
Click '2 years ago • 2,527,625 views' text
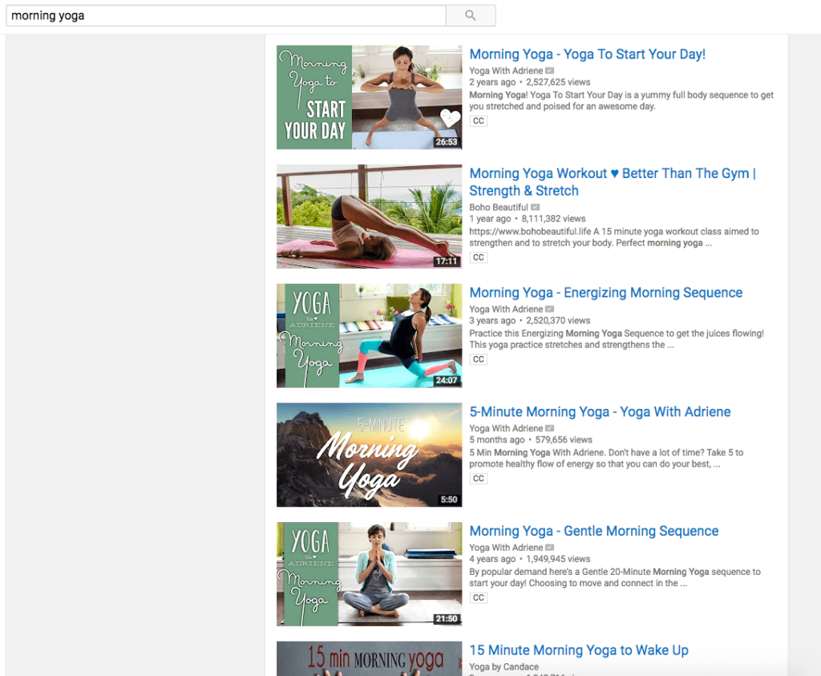click(x=529, y=83)
